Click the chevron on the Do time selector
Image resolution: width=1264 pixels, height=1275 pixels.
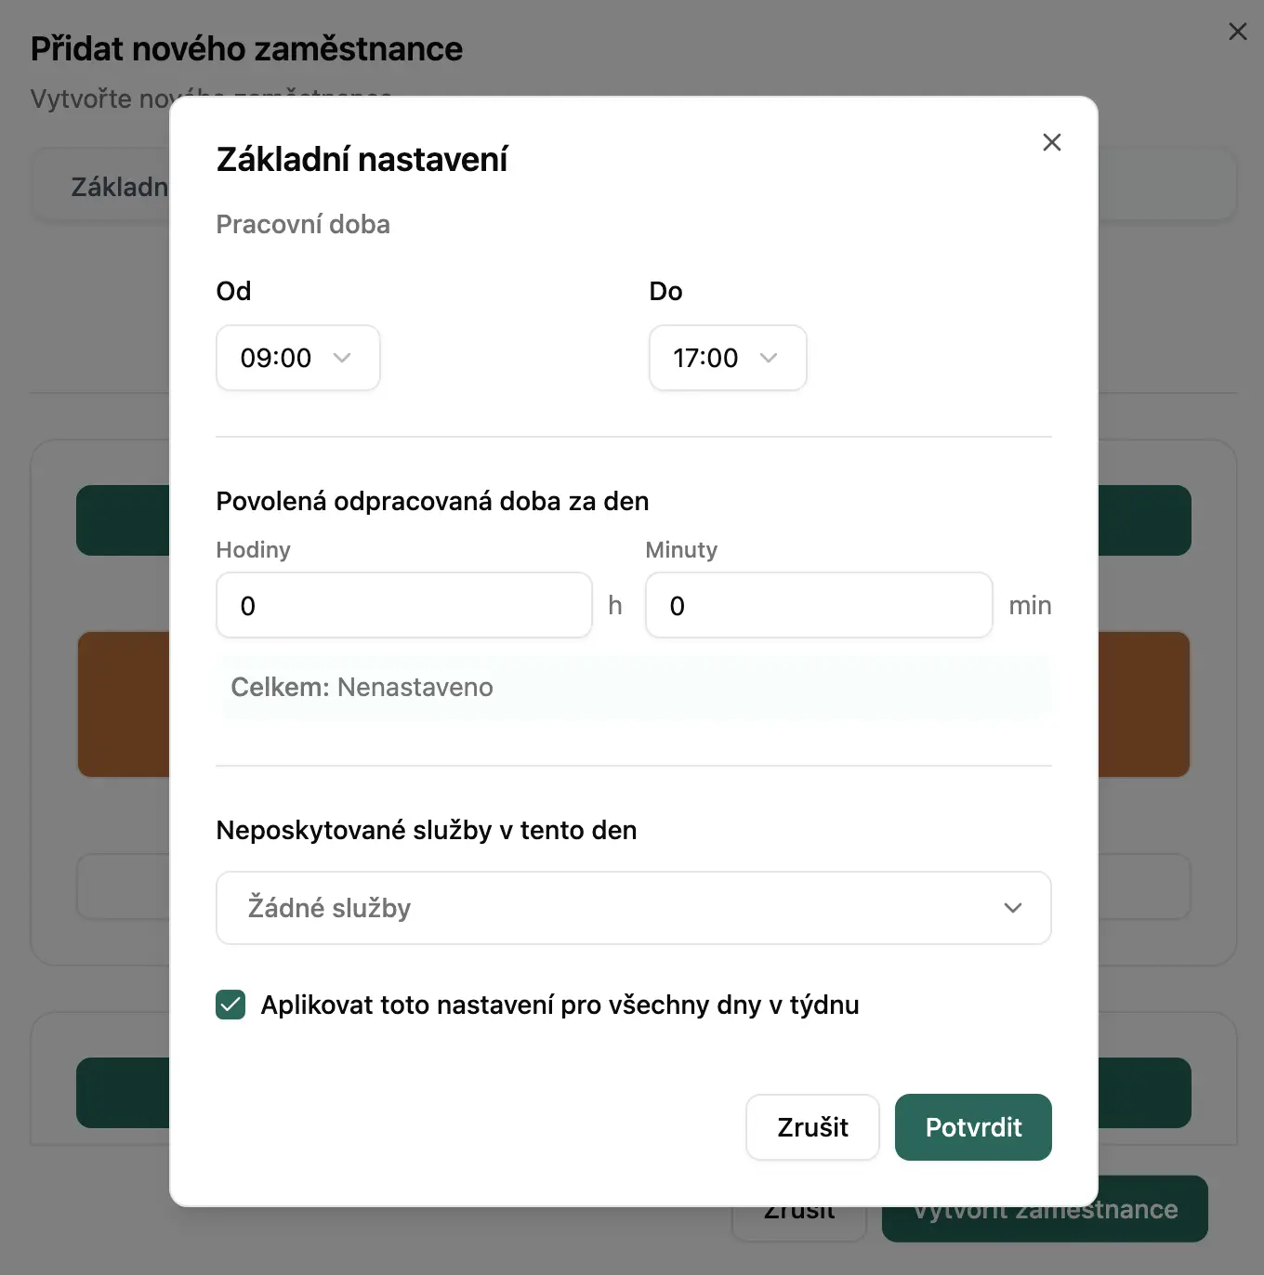click(x=769, y=358)
